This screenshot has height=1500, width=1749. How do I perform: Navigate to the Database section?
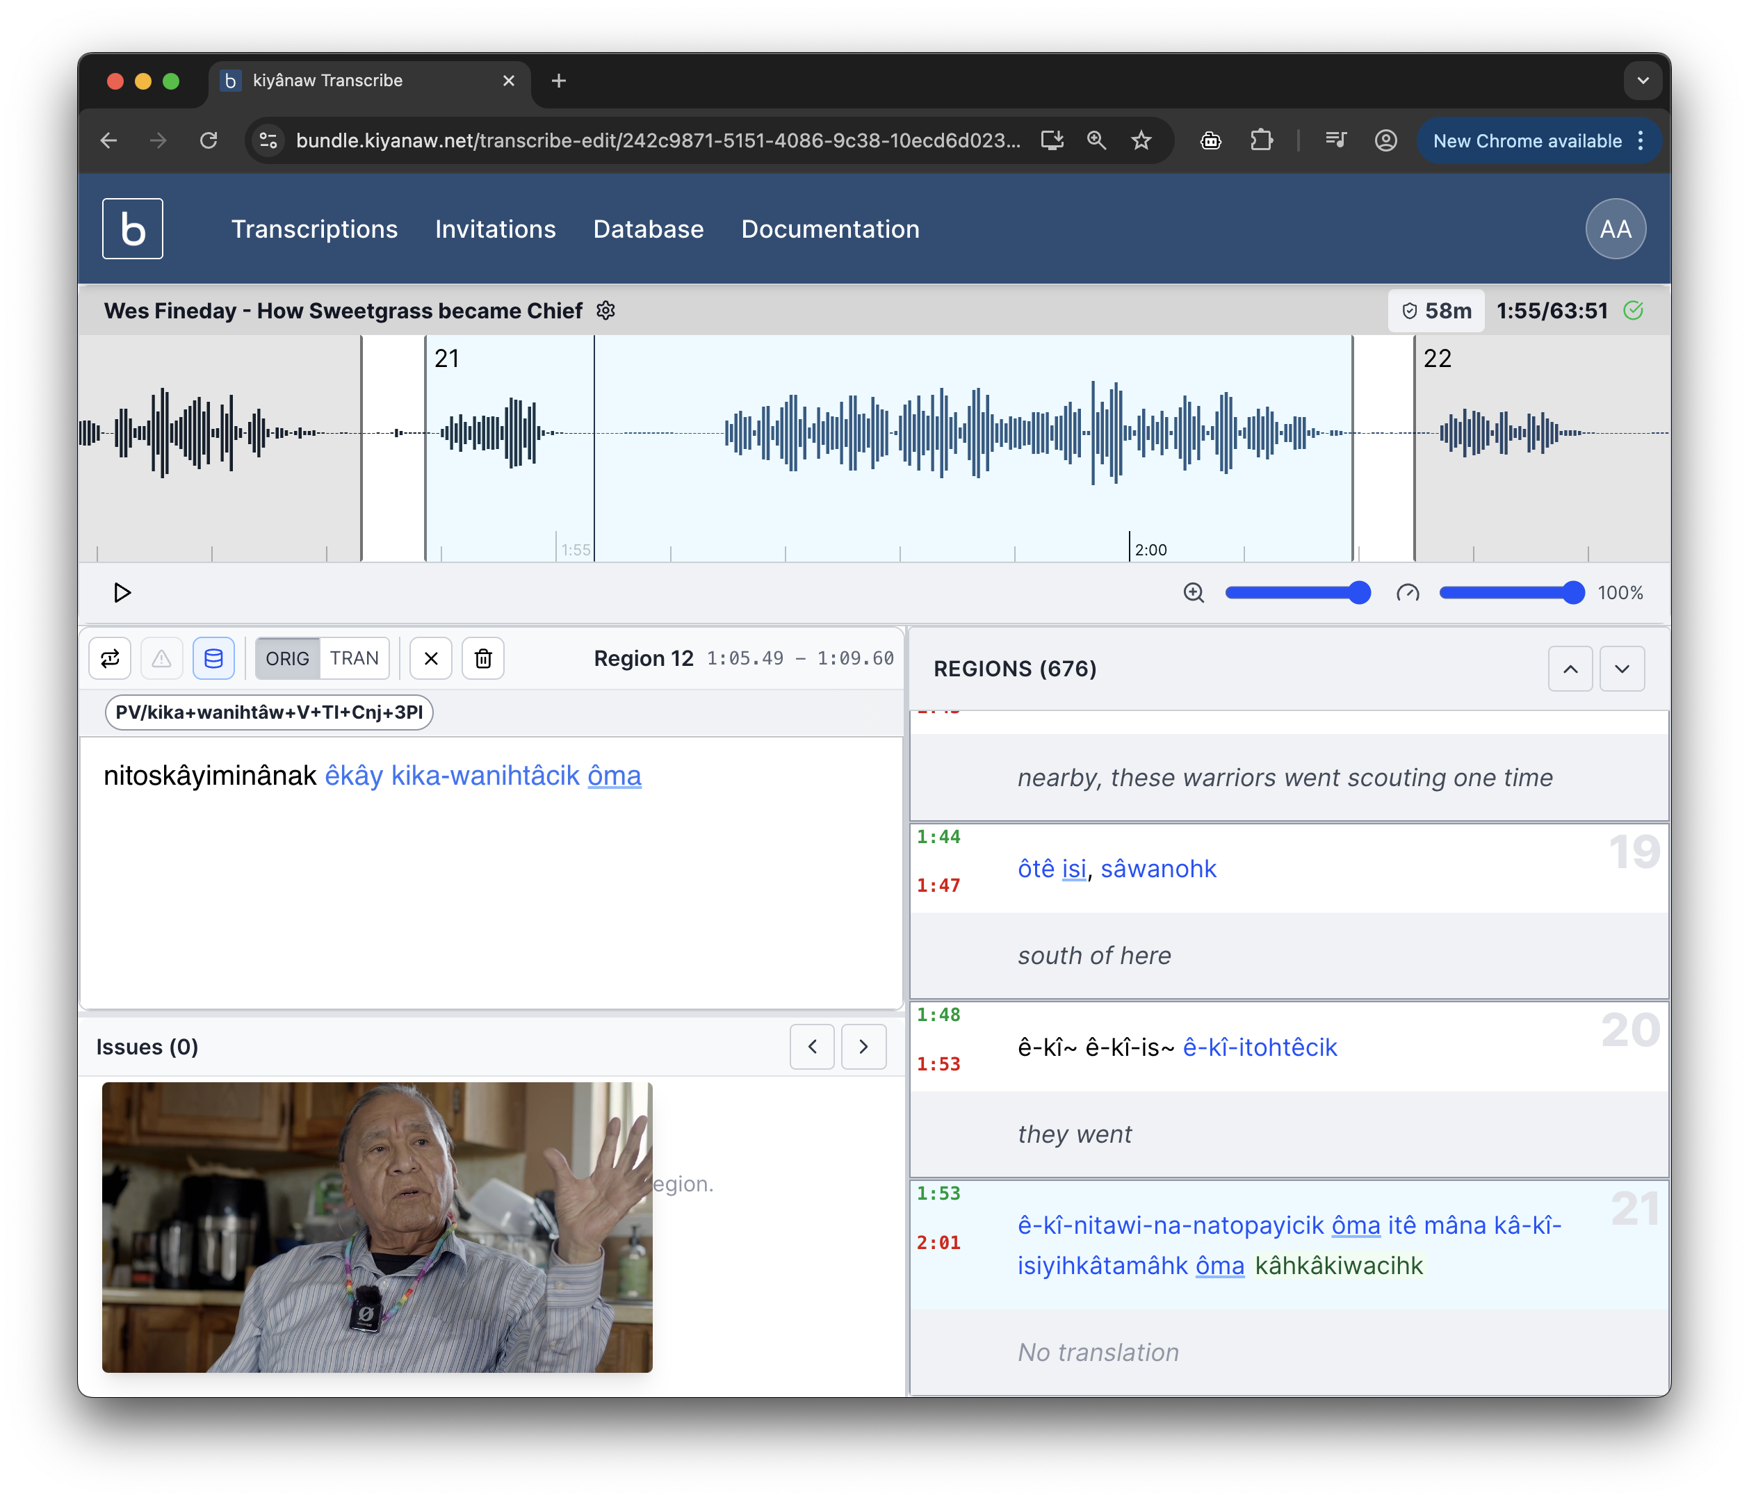tap(649, 229)
